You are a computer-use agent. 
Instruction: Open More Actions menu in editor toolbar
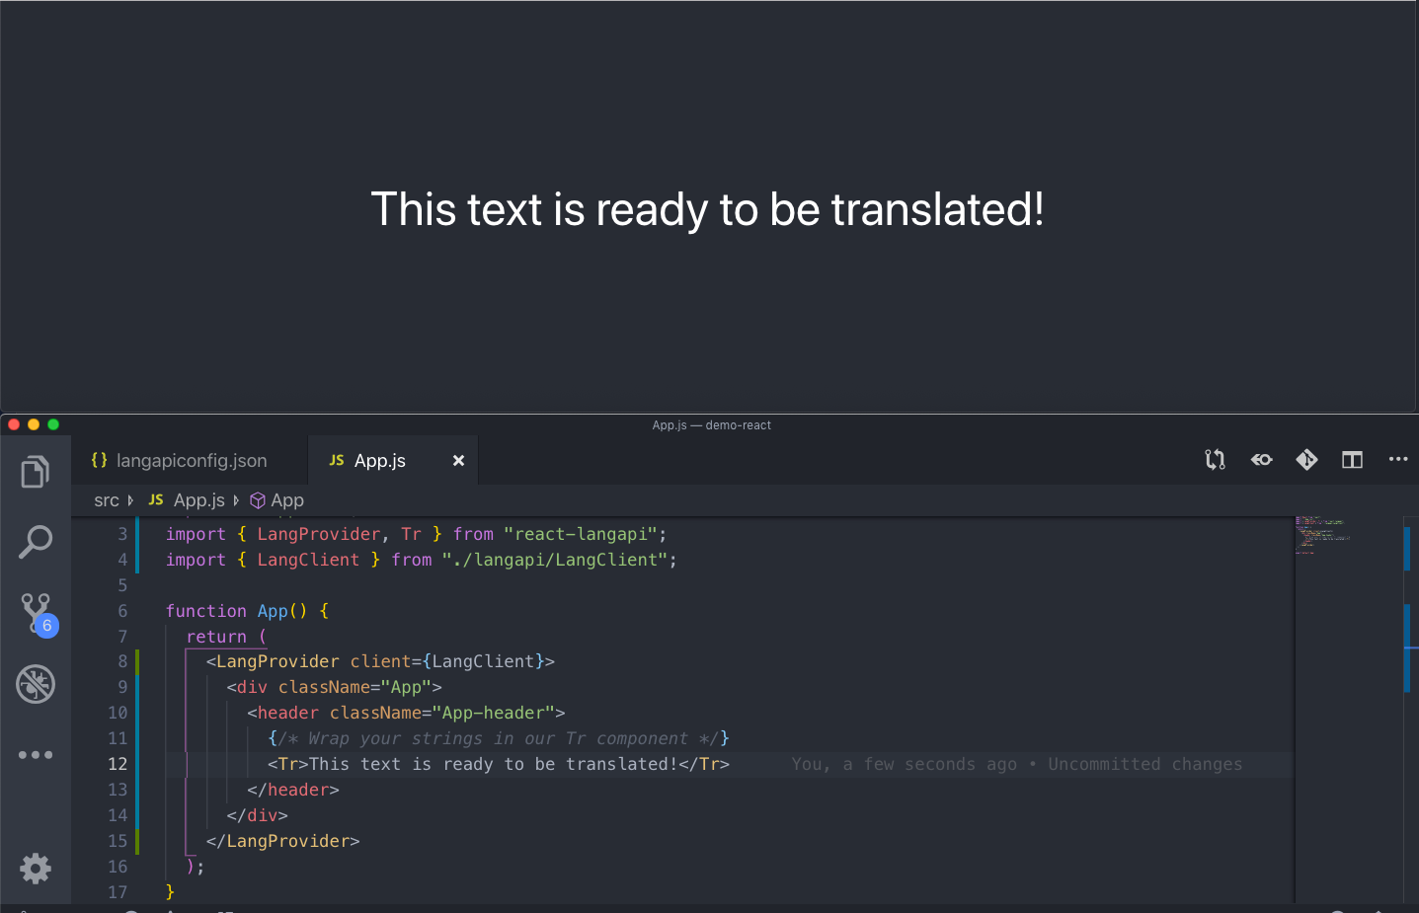[1398, 459]
